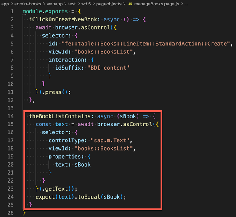
Task: Click the "BDI-content" string
Action: coord(109,68)
